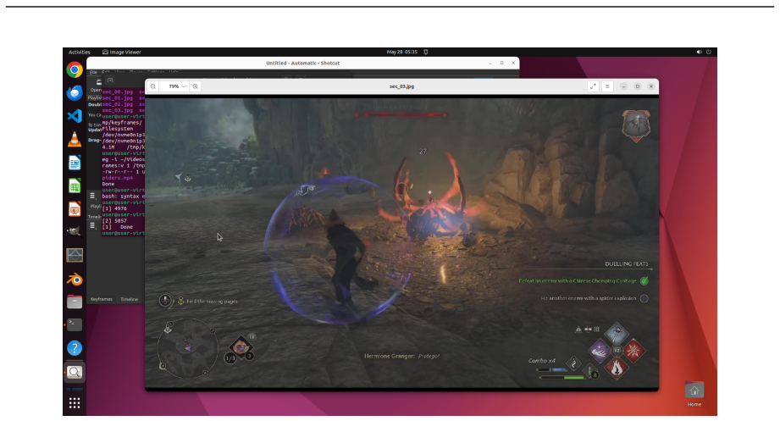Open Visual Studio Code from the dock
The image size is (780, 421).
75,116
